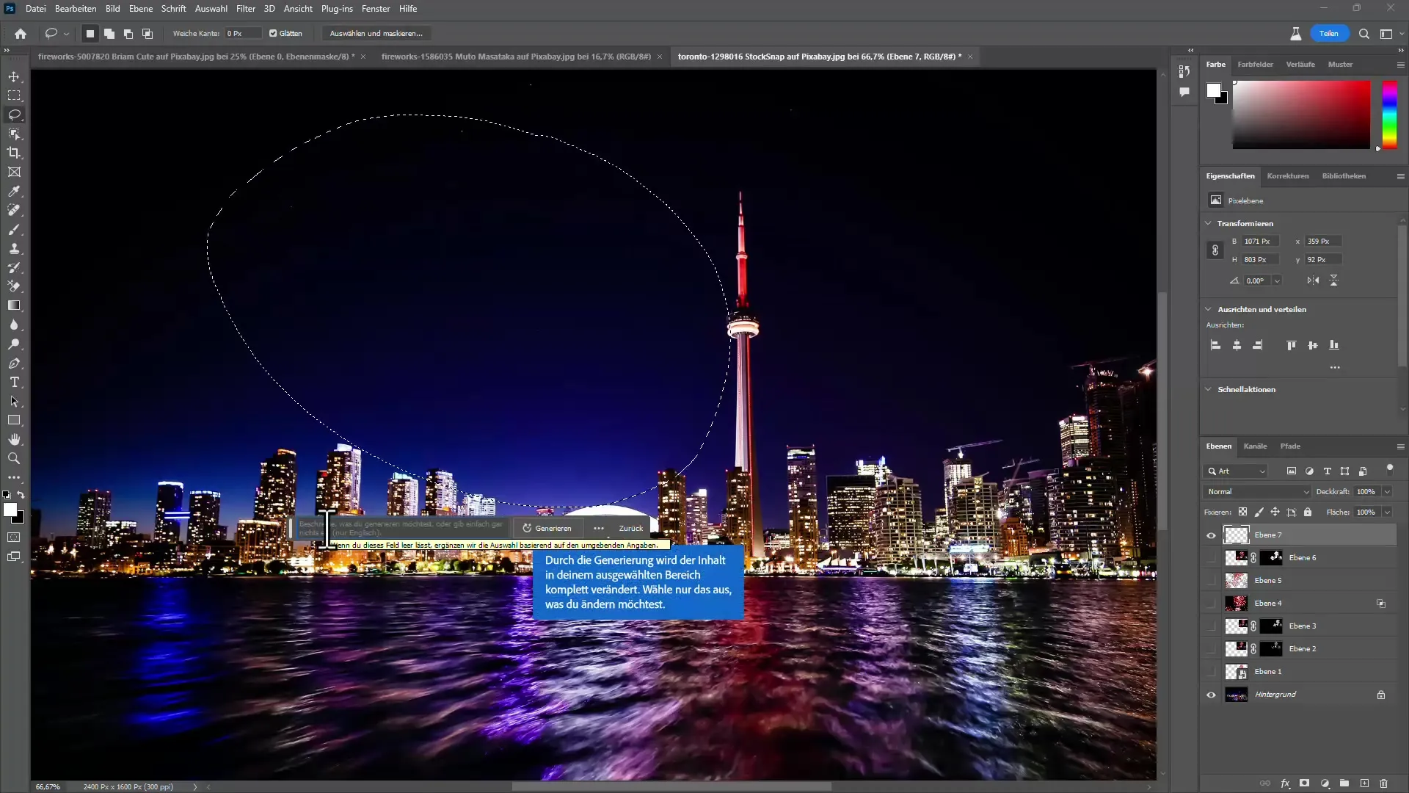Switch to the Kanäle tab
1409x793 pixels.
point(1255,446)
